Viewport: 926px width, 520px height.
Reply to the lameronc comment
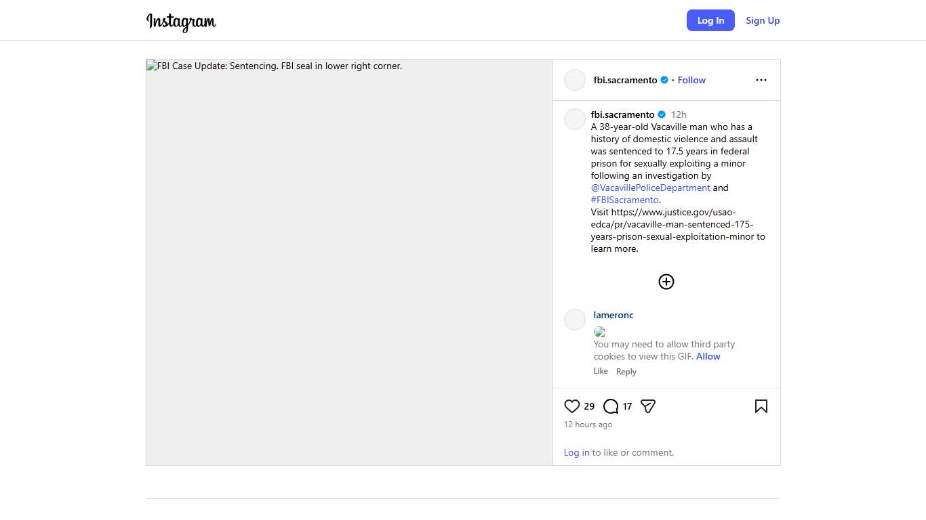tap(626, 372)
